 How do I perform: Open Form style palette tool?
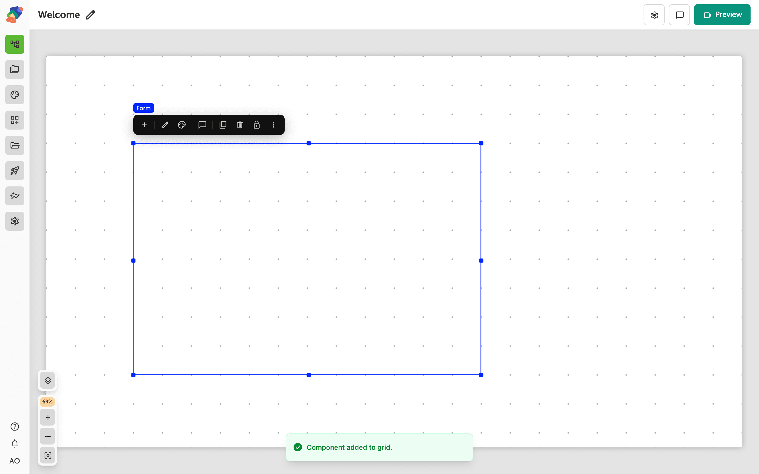point(182,125)
